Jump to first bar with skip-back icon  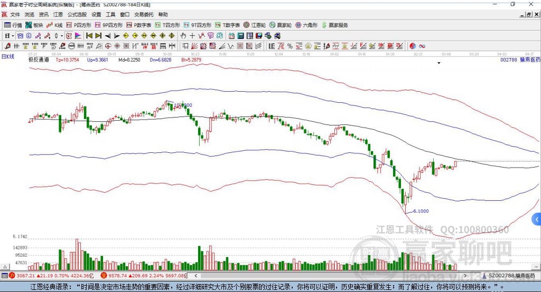pos(89,36)
